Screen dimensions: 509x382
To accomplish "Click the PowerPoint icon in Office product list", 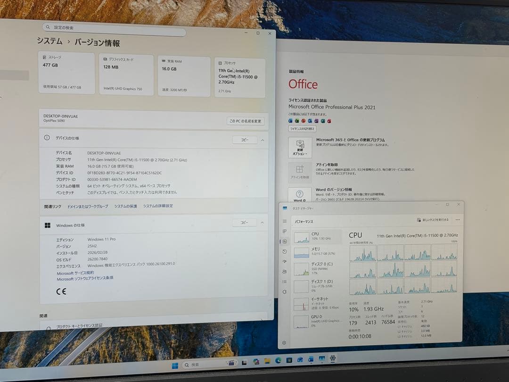I will [x=303, y=121].
